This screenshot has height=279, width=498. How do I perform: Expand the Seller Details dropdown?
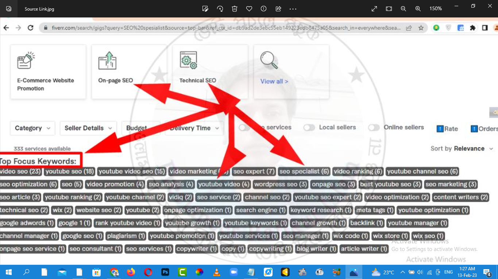[88, 128]
